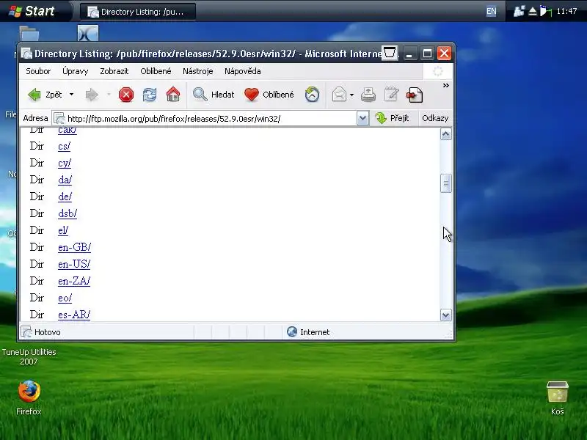
Task: Open the Úpravy menu
Action: click(76, 71)
